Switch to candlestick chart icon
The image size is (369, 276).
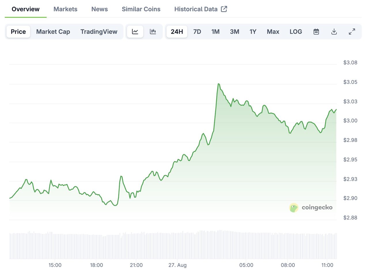(153, 32)
